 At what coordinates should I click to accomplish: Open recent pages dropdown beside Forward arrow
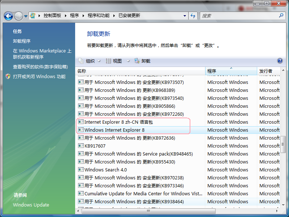click(26, 16)
